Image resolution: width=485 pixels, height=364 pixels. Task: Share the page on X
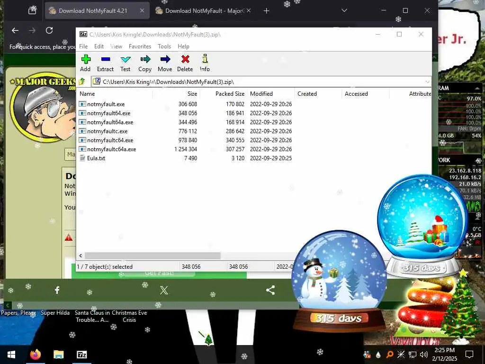164,290
